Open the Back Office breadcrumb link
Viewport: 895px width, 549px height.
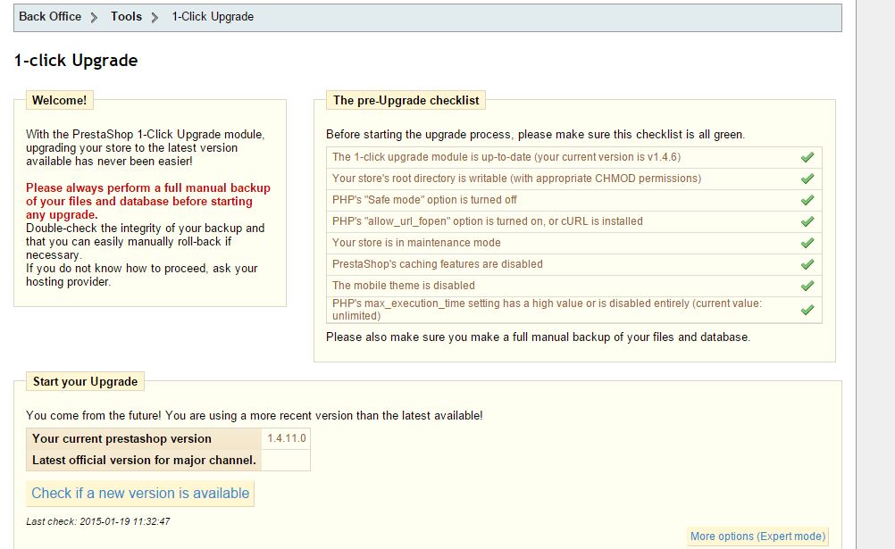point(50,17)
